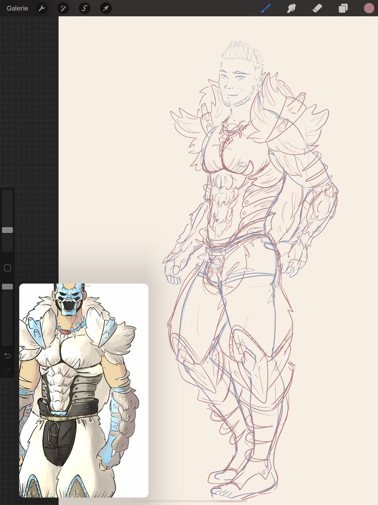
Task: Open the Layers panel
Action: click(343, 8)
